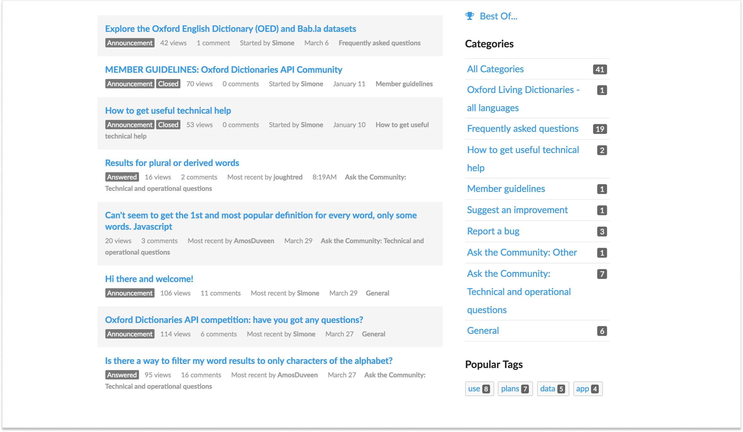Open the Suggest an improvement category
Screen dimensions: 743x432
click(x=517, y=210)
